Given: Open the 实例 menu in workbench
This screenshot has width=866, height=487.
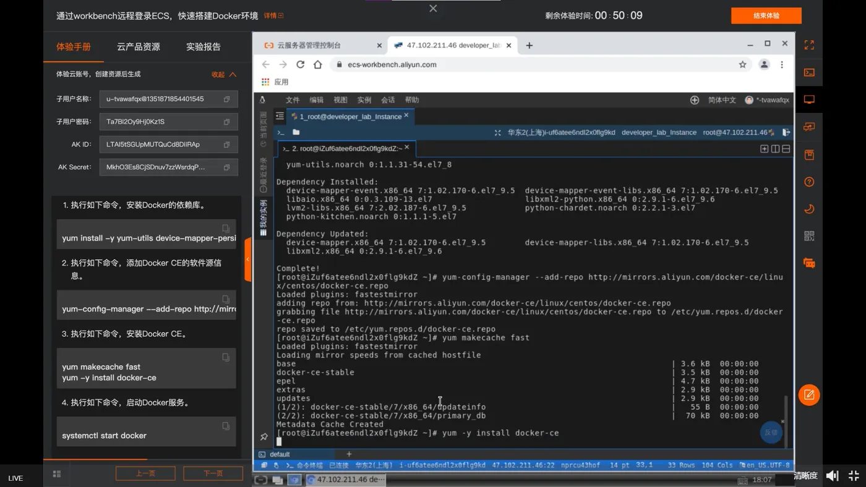Looking at the screenshot, I should [364, 100].
